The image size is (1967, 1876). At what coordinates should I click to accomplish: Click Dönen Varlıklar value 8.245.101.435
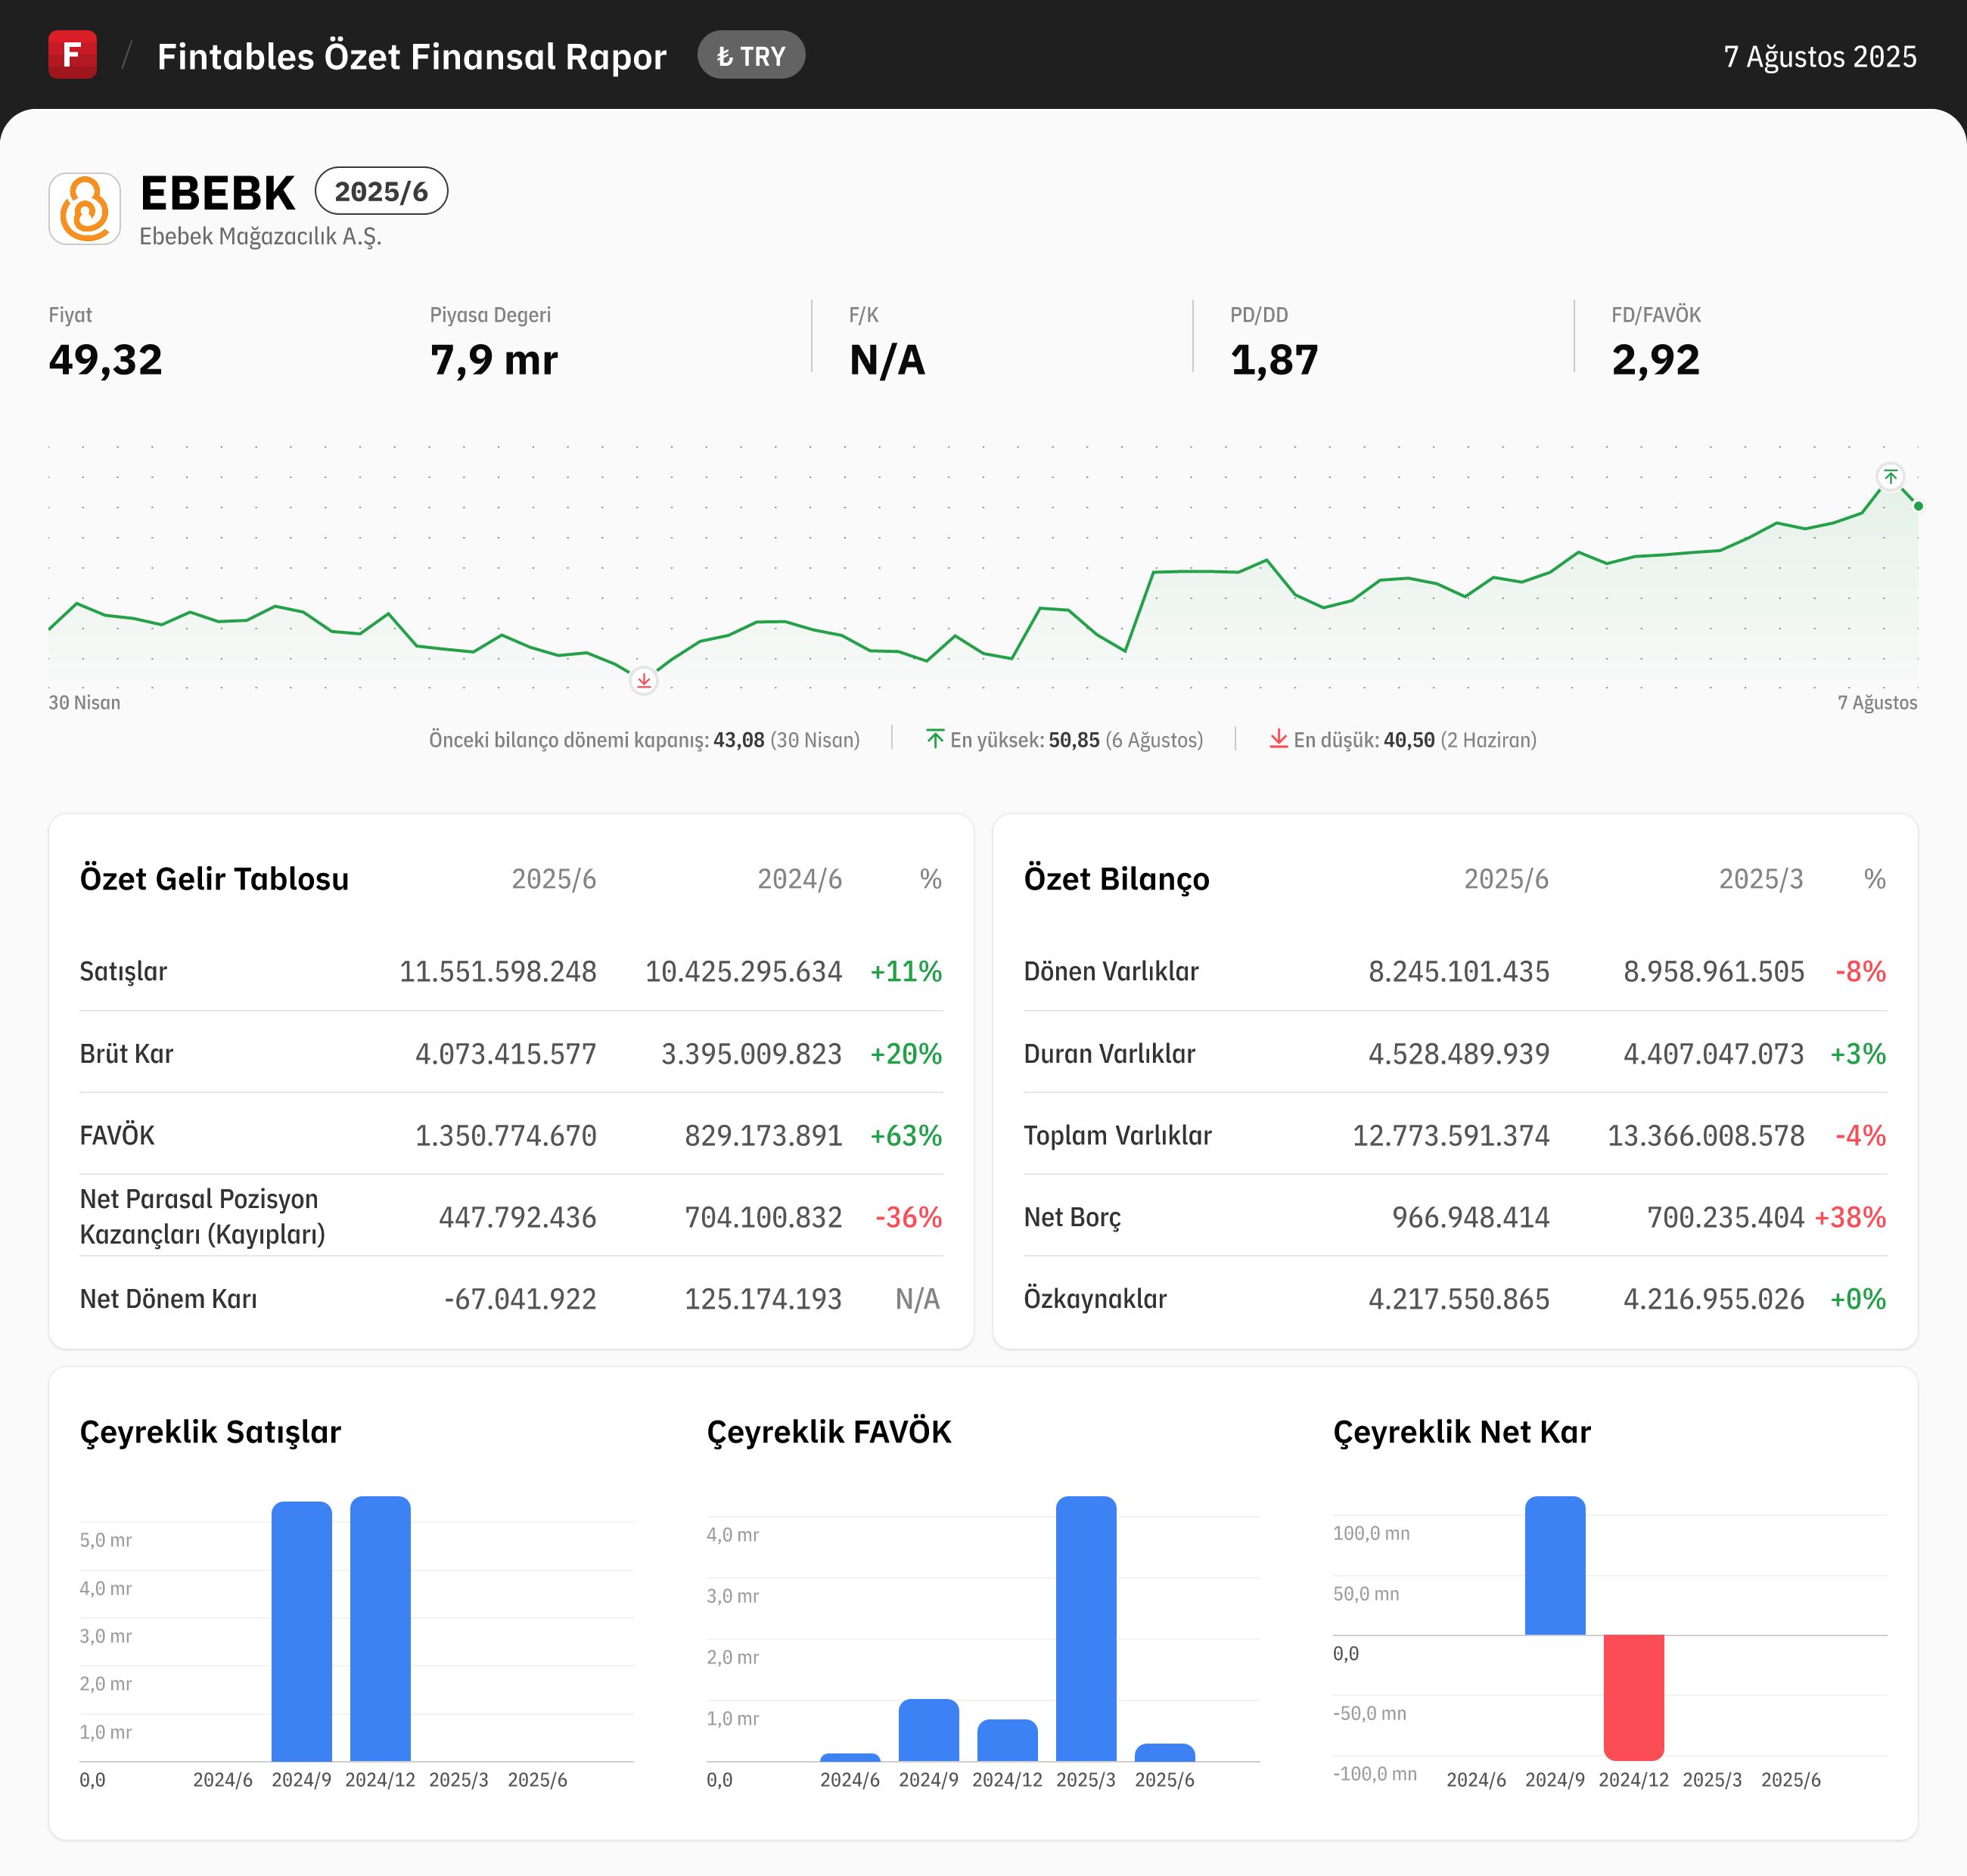(x=1459, y=971)
